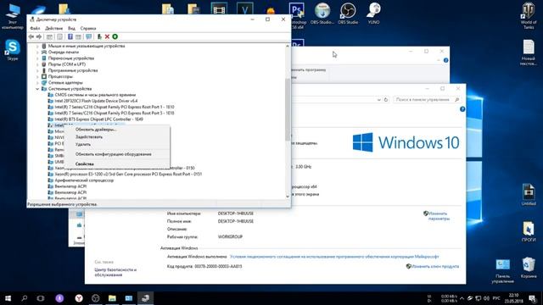The width and height of the screenshot is (543, 305).
Task: Open the Действие menu
Action: [54, 28]
